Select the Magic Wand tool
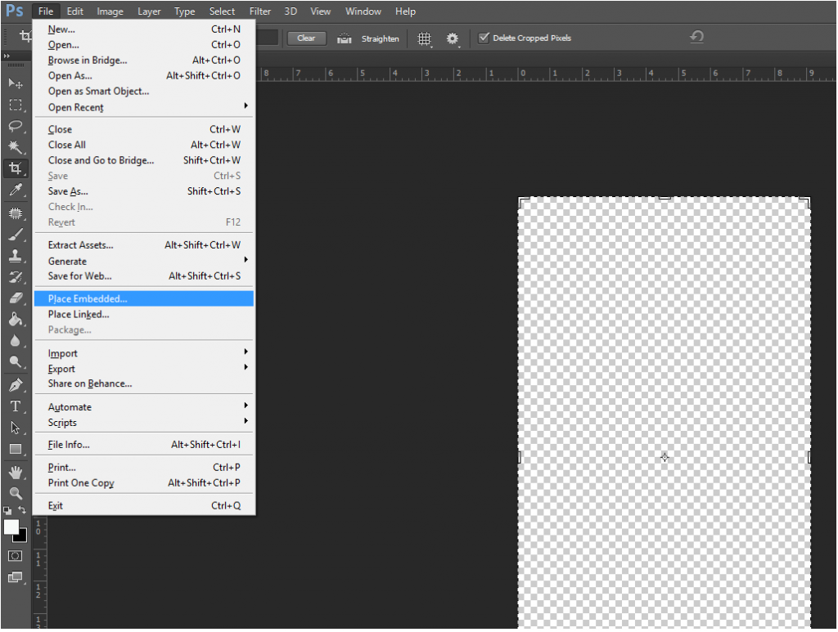 (16, 147)
